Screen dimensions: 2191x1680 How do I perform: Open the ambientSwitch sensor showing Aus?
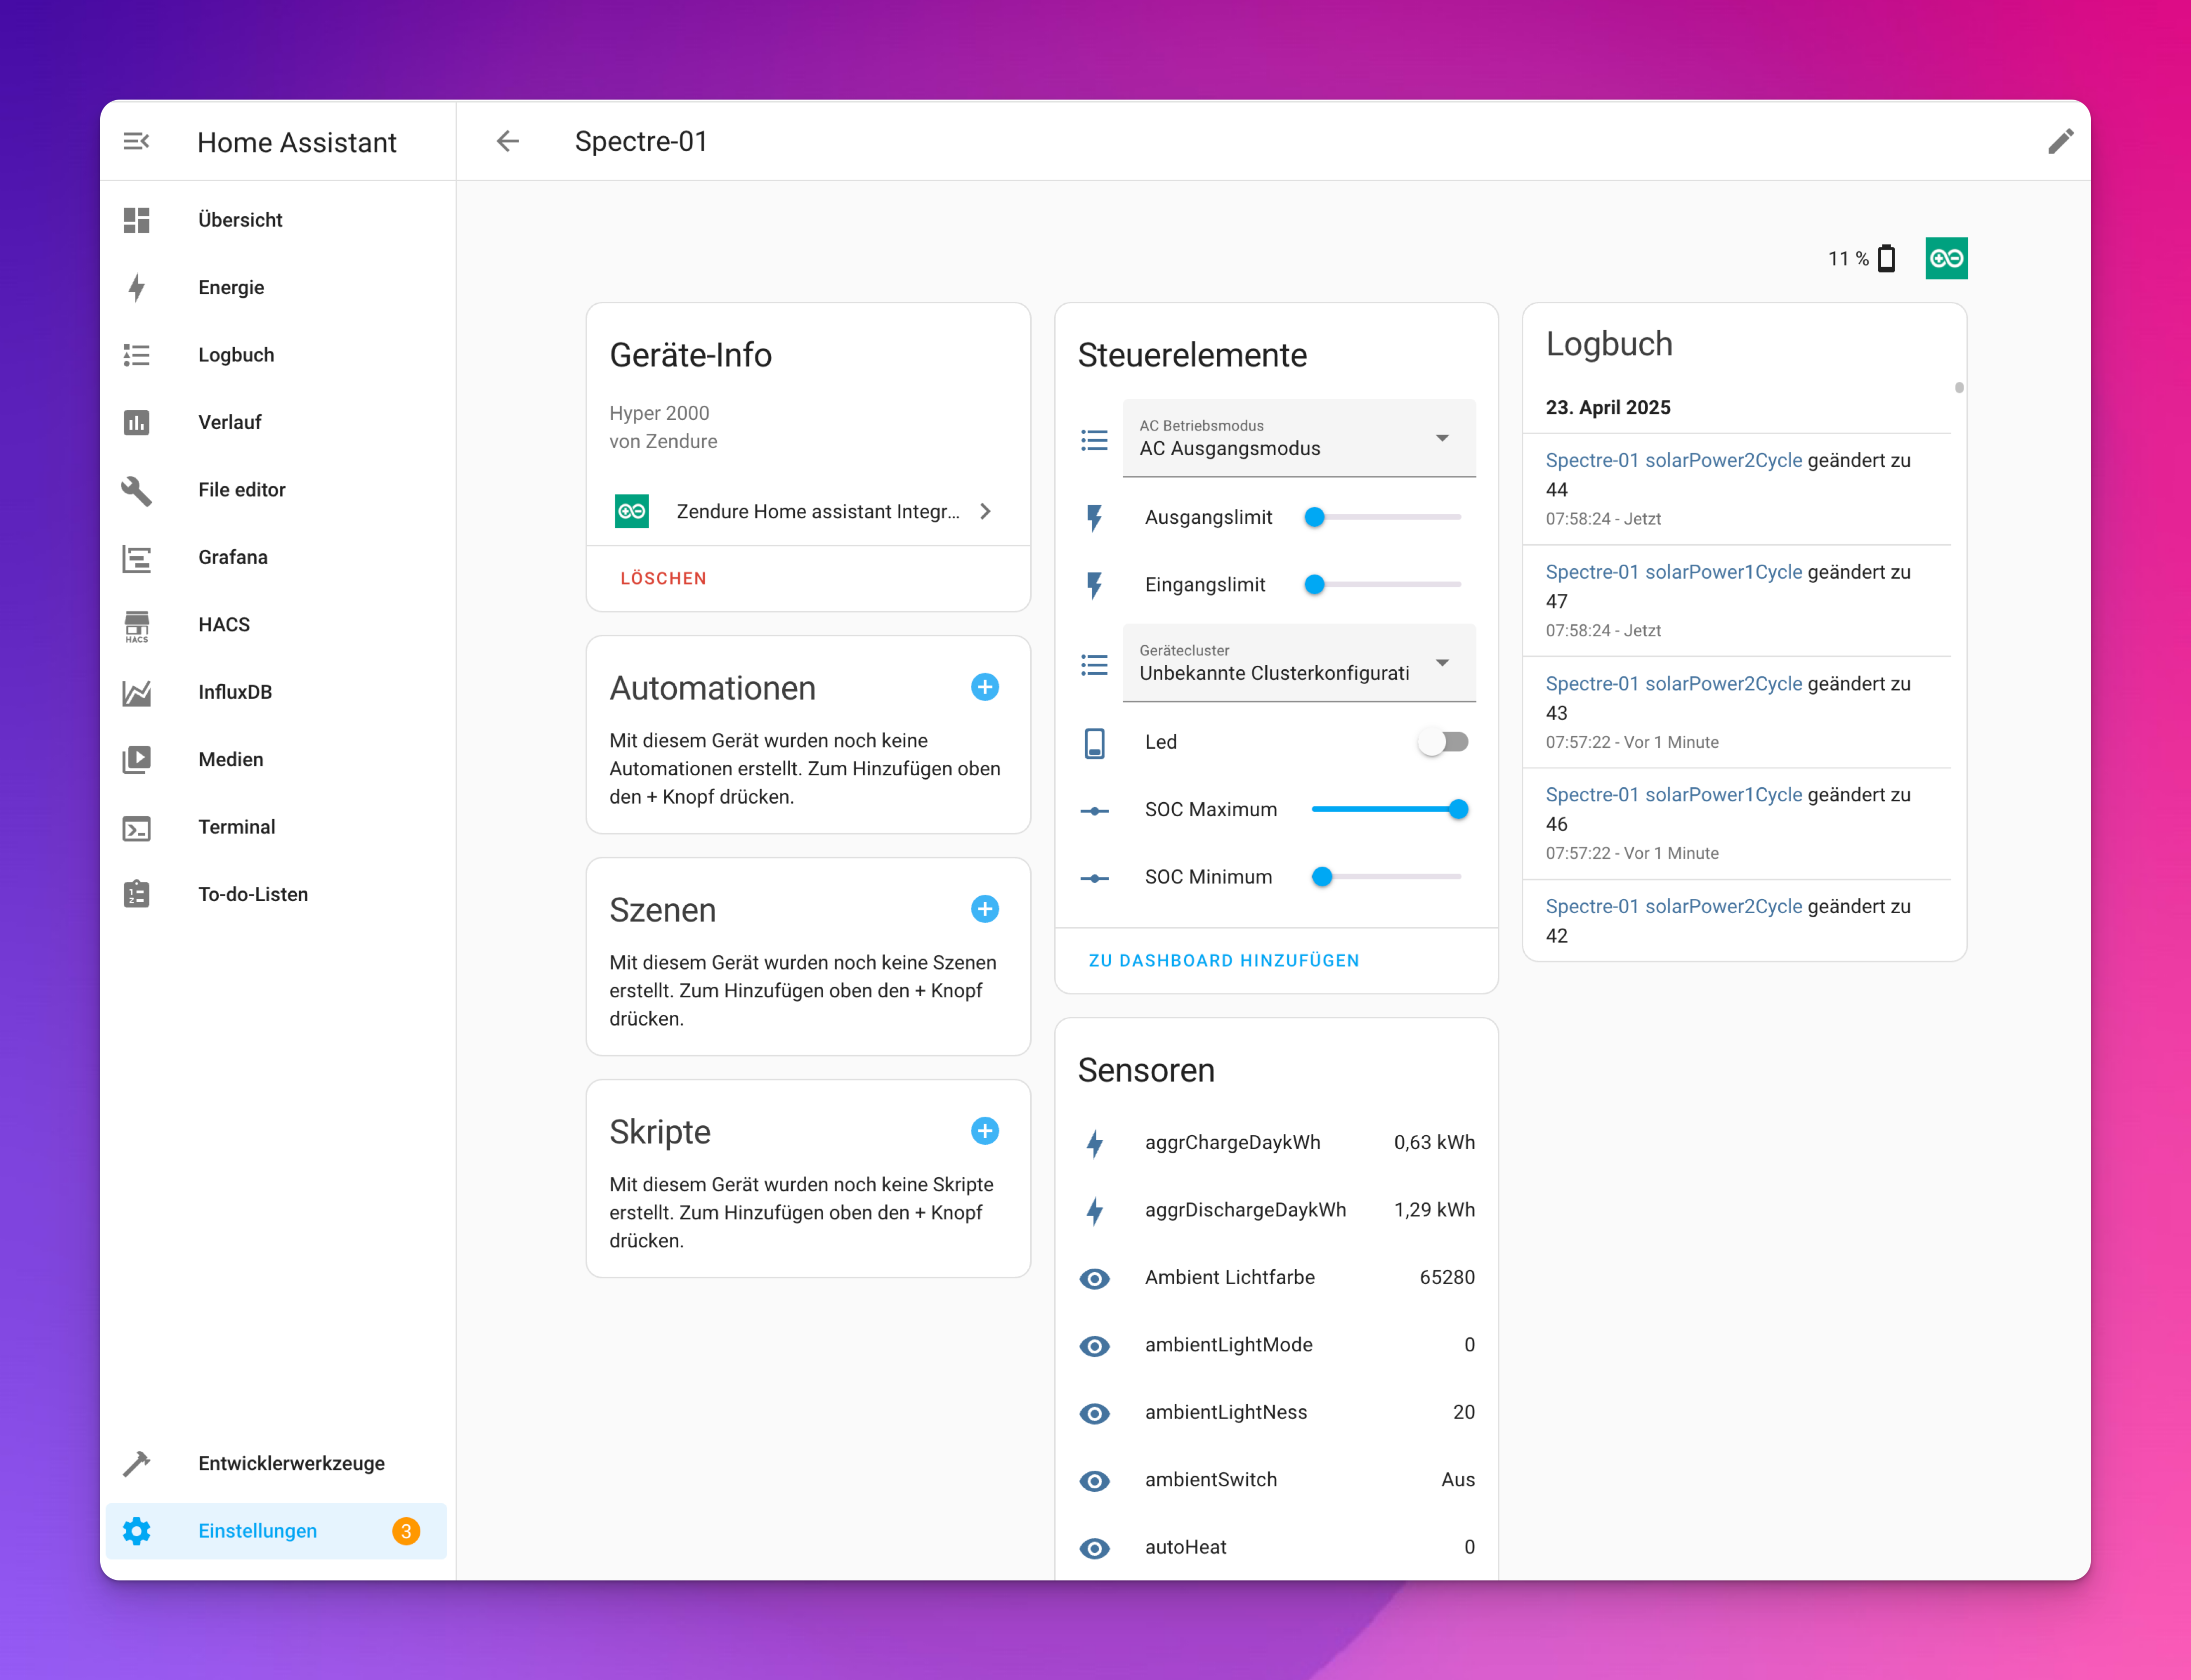[1276, 1480]
